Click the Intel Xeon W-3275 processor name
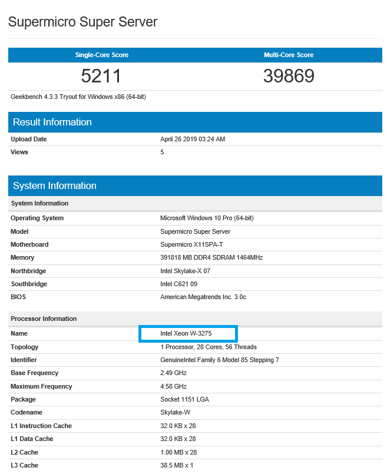This screenshot has width=387, height=474. pos(186,333)
